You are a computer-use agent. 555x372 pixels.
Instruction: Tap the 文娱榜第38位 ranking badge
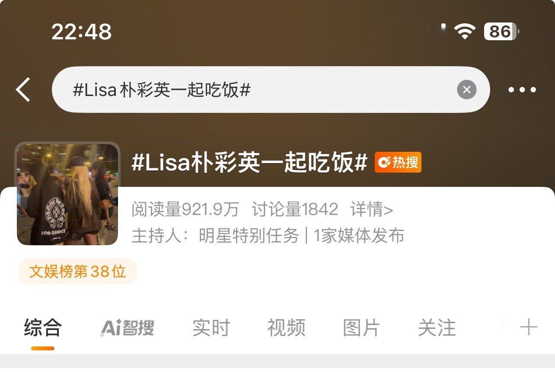pyautogui.click(x=78, y=272)
